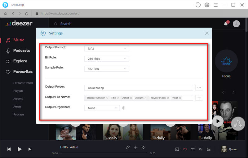248x158 pixels.
Task: Play the rock artists mix card
Action: pyautogui.click(x=218, y=121)
